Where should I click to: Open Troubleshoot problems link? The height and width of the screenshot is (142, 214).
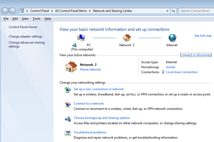[x=90, y=132]
